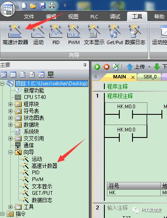Select 数据日志 under the 向导 tree
This screenshot has width=167, height=218.
[42, 200]
